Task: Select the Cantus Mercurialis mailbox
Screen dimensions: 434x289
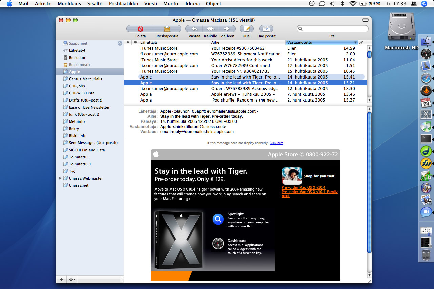Action: click(90, 79)
